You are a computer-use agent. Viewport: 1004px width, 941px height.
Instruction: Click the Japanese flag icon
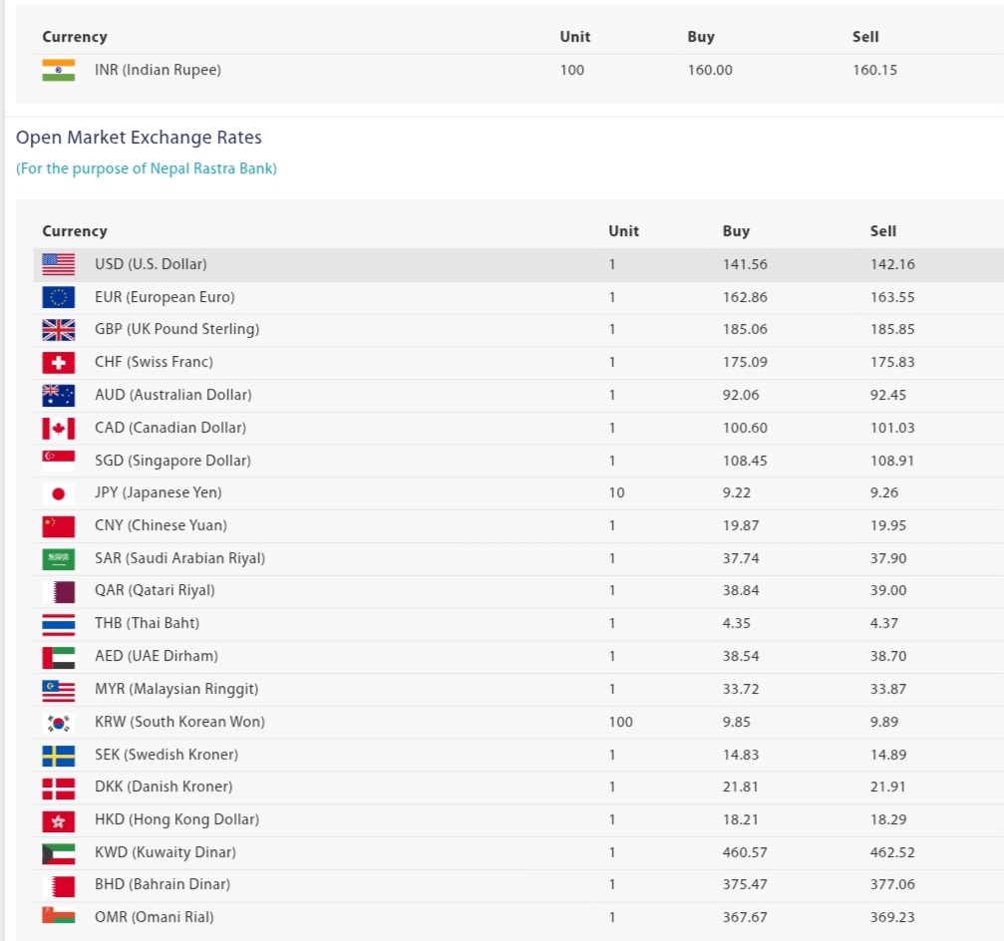(58, 493)
